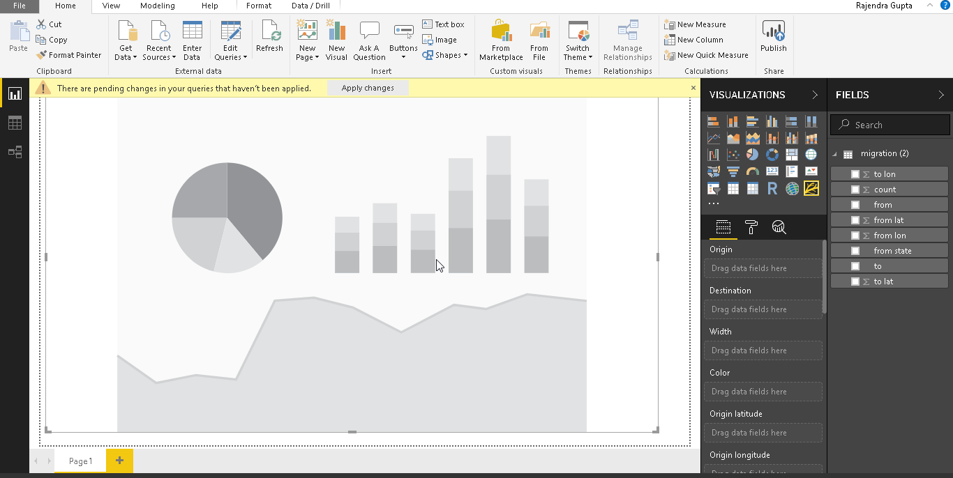Screen dimensions: 953x478
Task: Add a new page with plus button
Action: point(119,461)
